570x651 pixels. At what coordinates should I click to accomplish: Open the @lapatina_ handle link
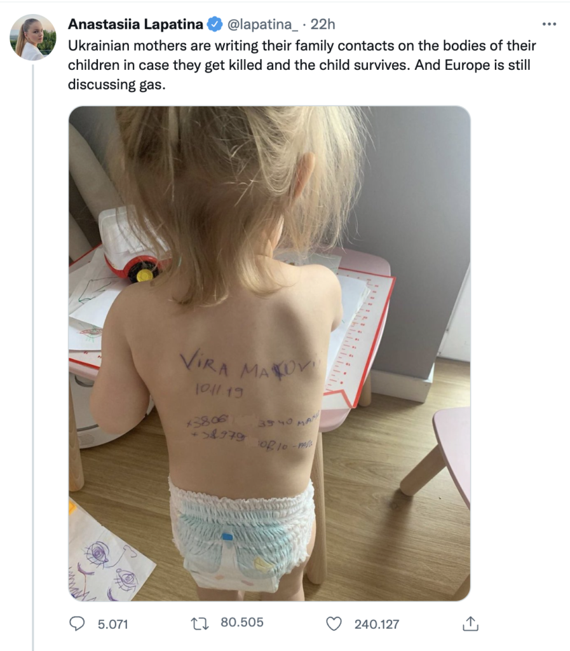tap(262, 25)
